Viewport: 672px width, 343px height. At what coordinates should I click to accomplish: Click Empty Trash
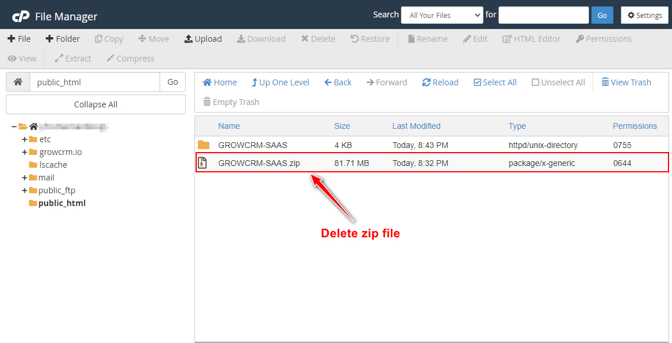point(231,102)
